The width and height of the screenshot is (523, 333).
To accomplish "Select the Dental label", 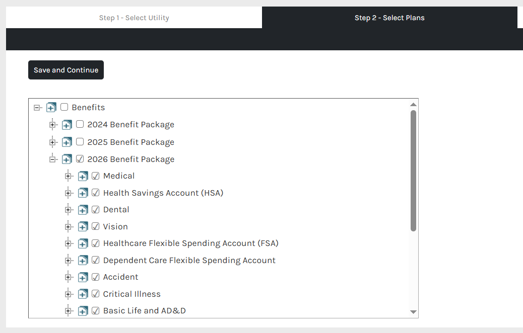I will click(116, 209).
